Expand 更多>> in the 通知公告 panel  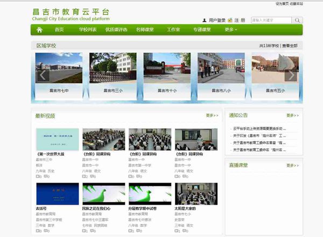(x=292, y=115)
